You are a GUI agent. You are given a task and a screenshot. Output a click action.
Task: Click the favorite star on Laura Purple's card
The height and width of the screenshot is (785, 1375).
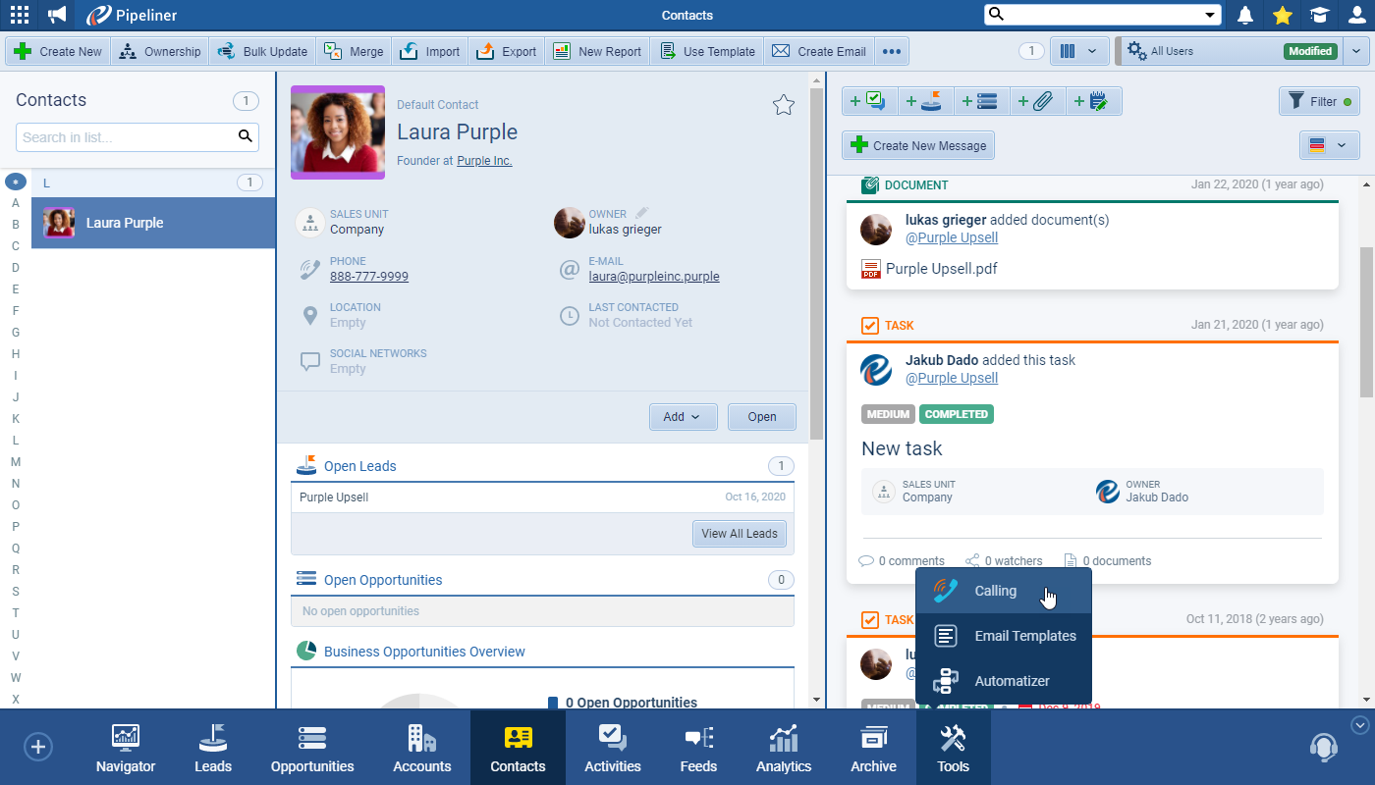pyautogui.click(x=783, y=105)
